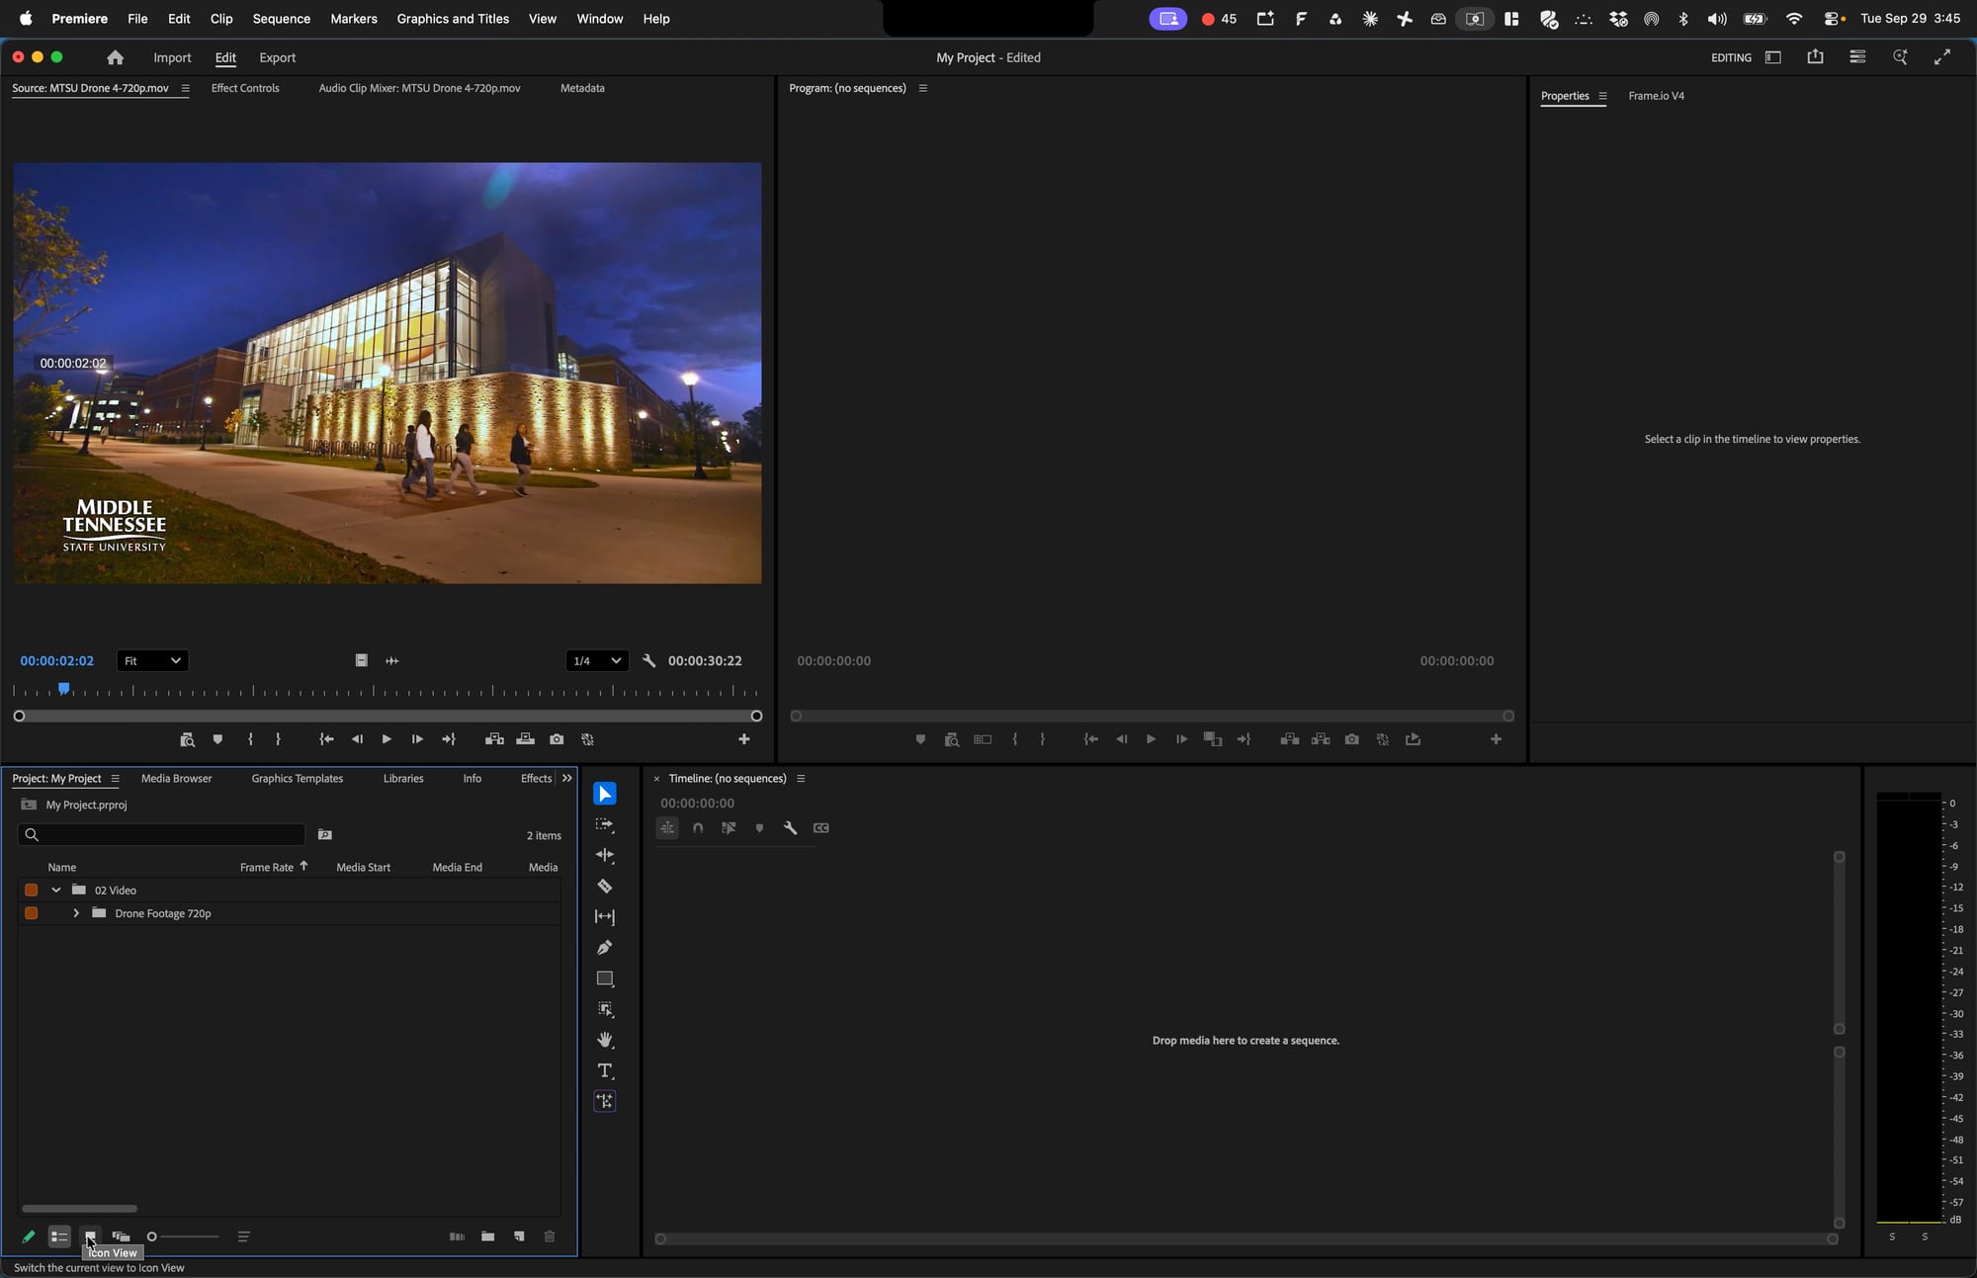1977x1278 pixels.
Task: Go to the Home screen icon
Action: click(x=115, y=57)
